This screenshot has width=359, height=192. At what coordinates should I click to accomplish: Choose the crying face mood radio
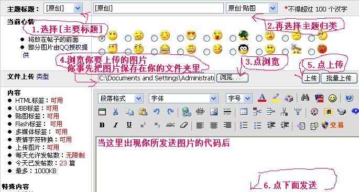pyautogui.click(x=154, y=52)
